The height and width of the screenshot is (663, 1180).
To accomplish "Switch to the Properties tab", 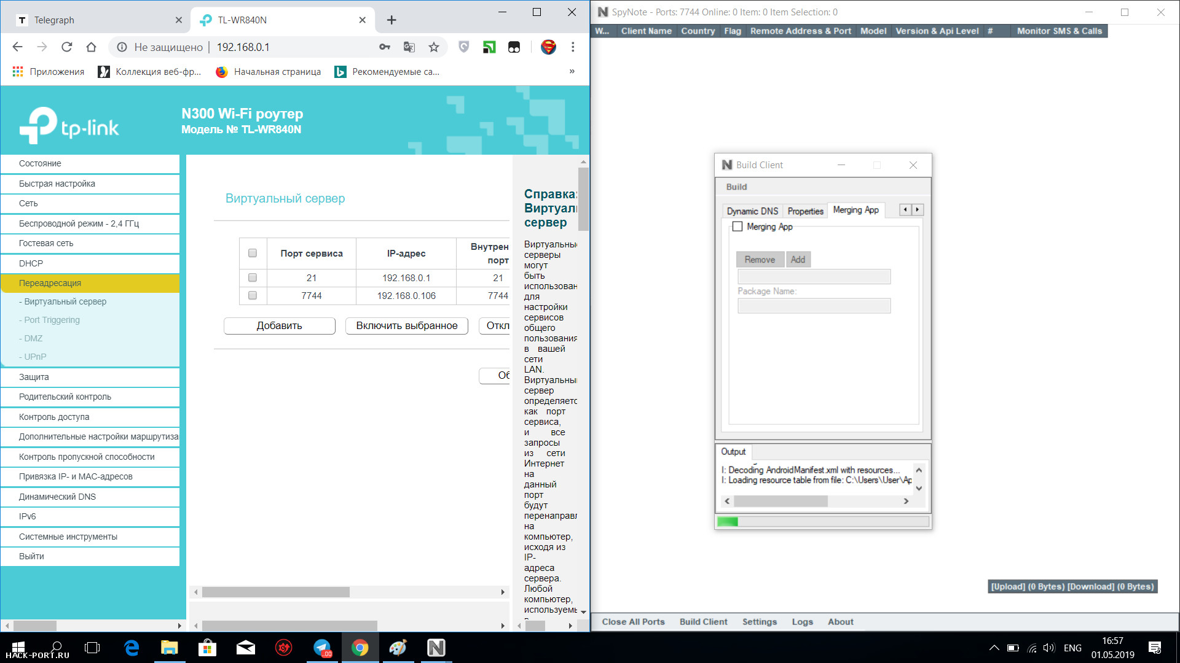I will 805,211.
